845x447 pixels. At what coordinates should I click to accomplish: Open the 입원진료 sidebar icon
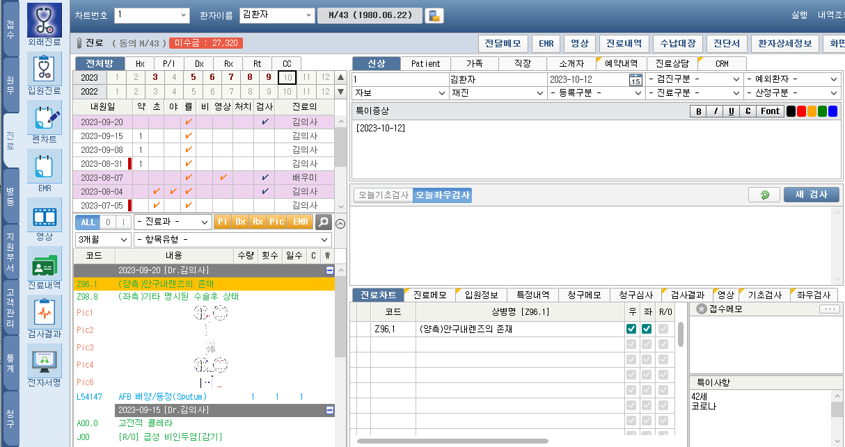[x=45, y=70]
